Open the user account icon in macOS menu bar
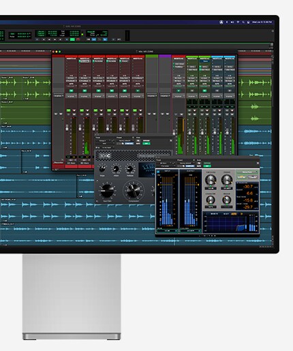This screenshot has width=293, height=351. pos(221,22)
